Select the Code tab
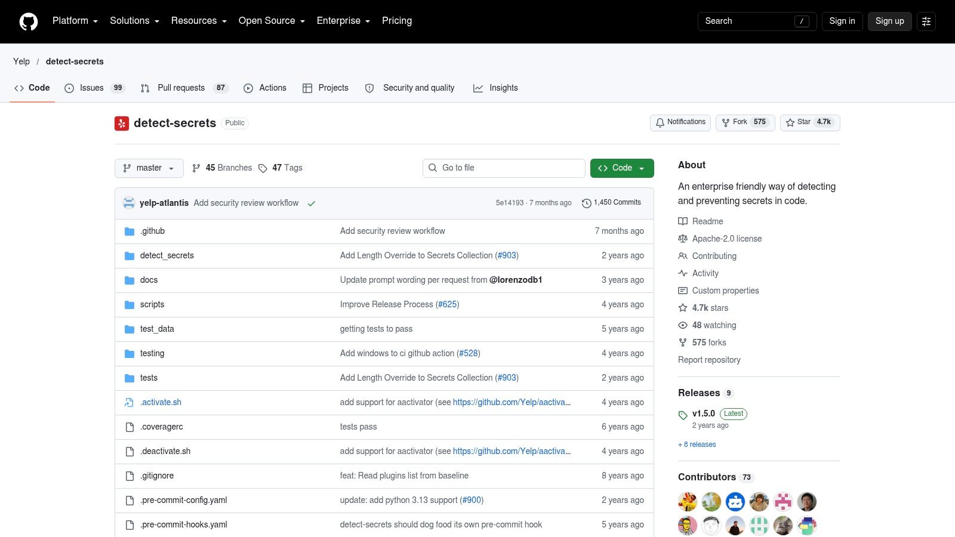The image size is (955, 537). pyautogui.click(x=32, y=88)
